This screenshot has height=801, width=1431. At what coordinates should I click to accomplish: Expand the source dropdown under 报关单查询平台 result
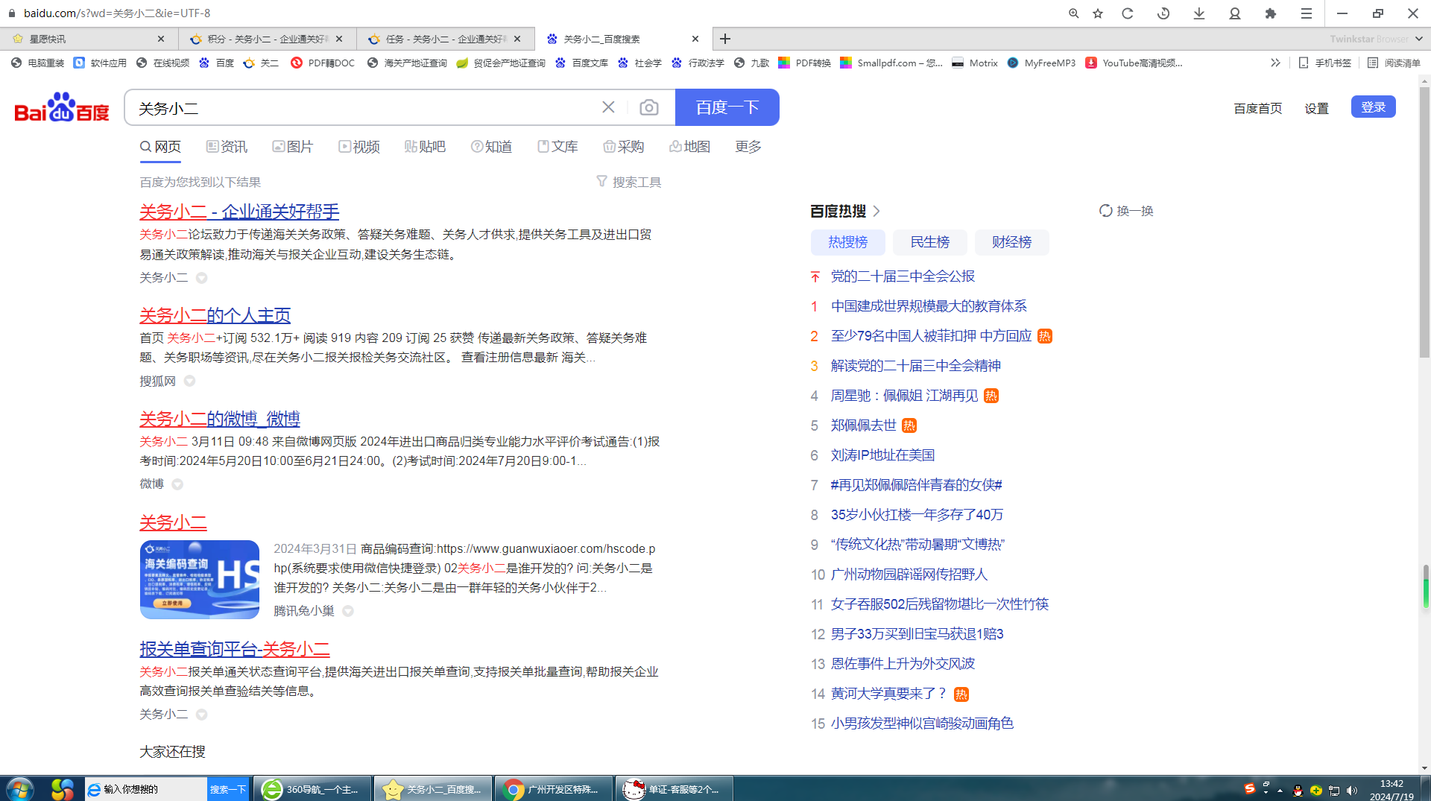tap(201, 715)
